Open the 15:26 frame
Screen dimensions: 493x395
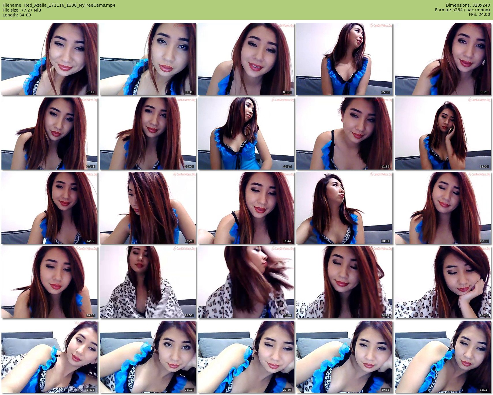coord(148,208)
